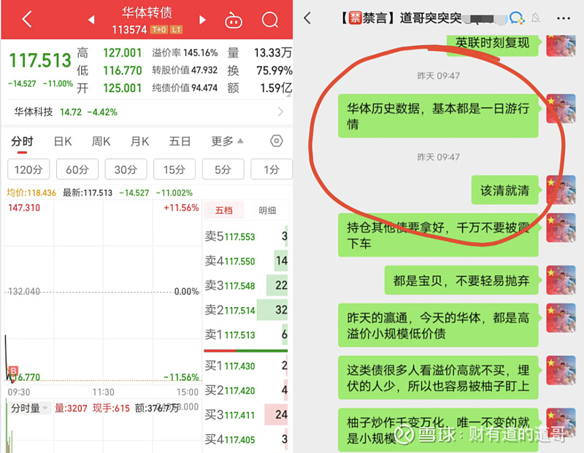
Task: Open search with the magnifier icon
Action: click(270, 20)
